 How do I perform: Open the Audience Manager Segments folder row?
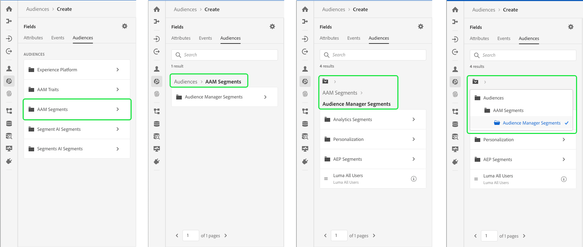(224, 97)
